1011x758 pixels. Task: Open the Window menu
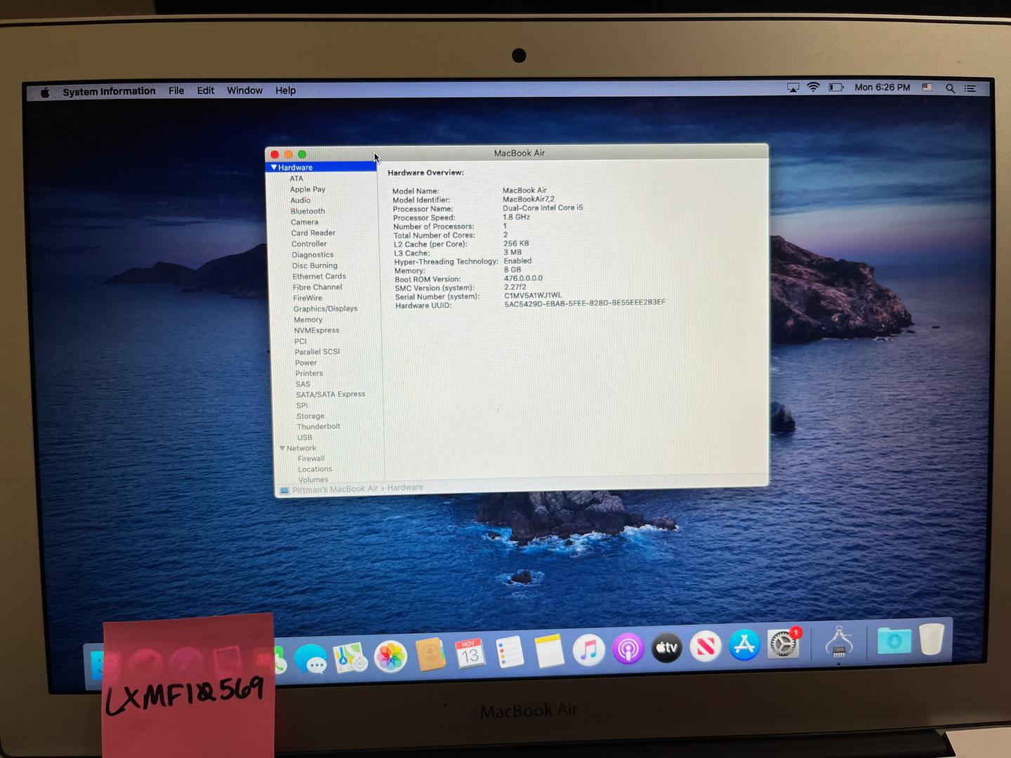click(244, 91)
